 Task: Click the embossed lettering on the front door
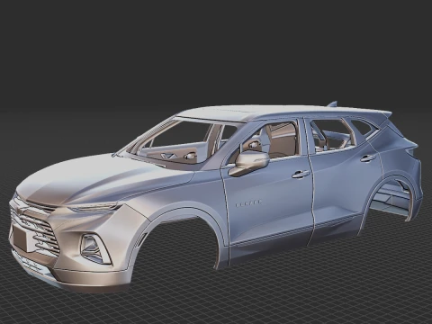coord(248,203)
